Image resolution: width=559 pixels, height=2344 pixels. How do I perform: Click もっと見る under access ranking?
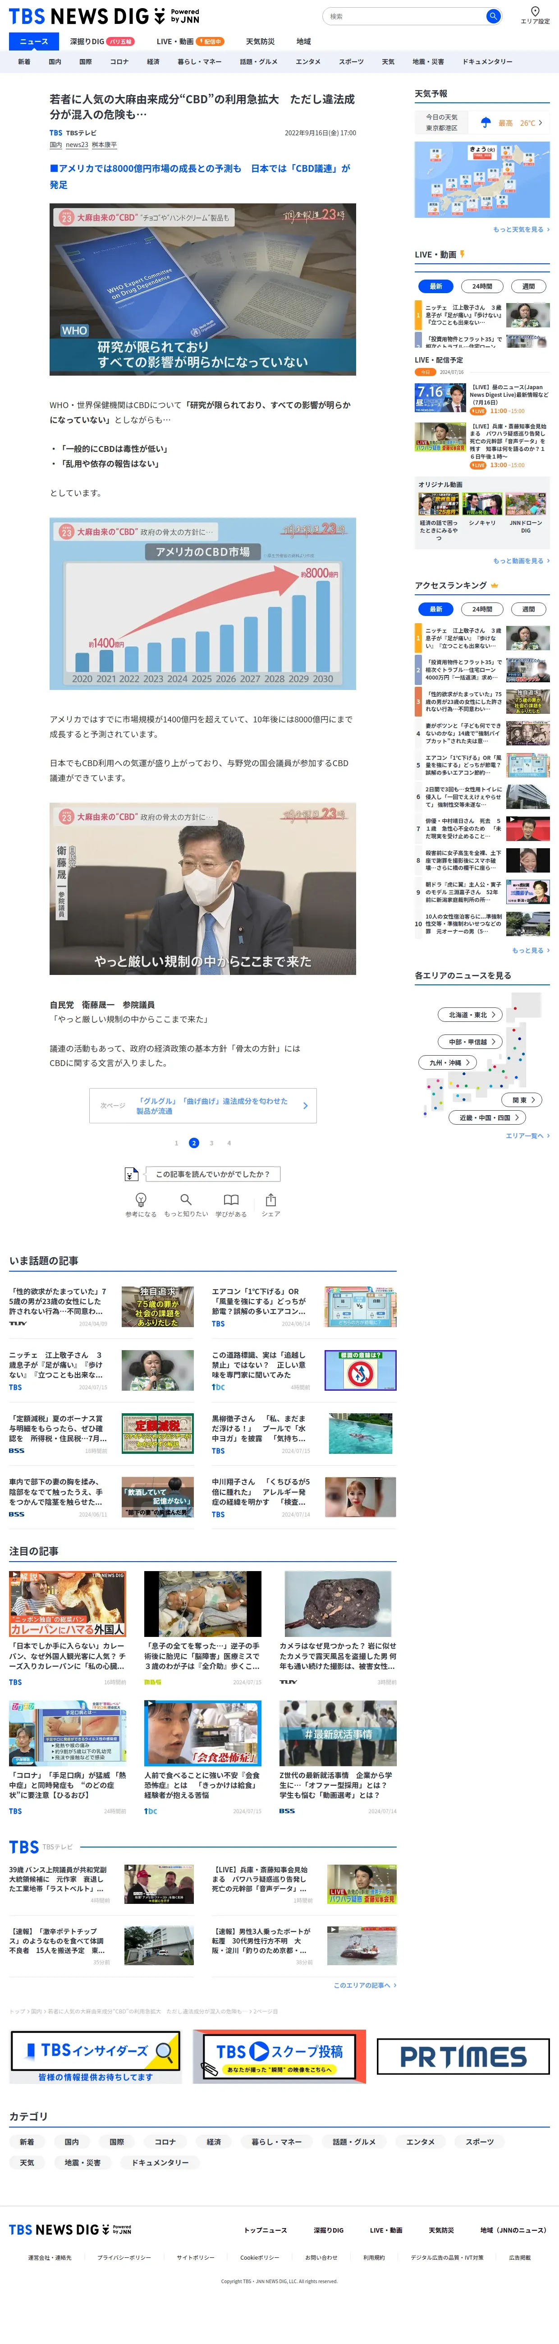coord(530,950)
